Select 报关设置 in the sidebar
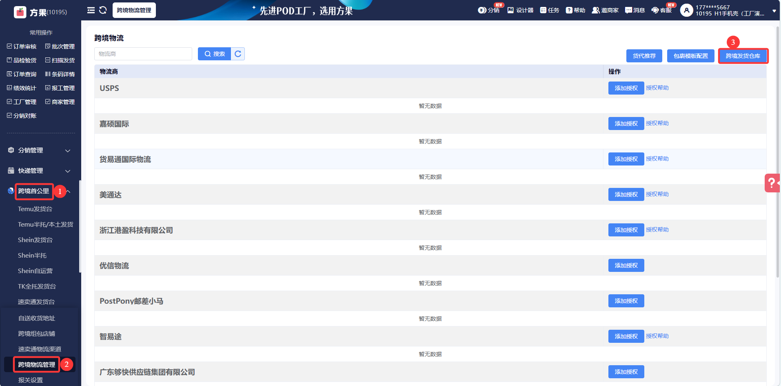781x386 pixels. point(30,380)
